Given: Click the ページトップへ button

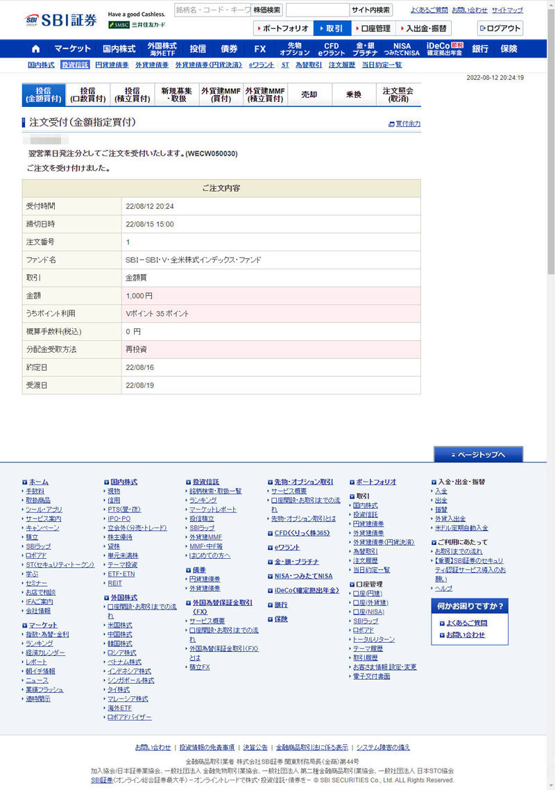Looking at the screenshot, I should [x=478, y=454].
